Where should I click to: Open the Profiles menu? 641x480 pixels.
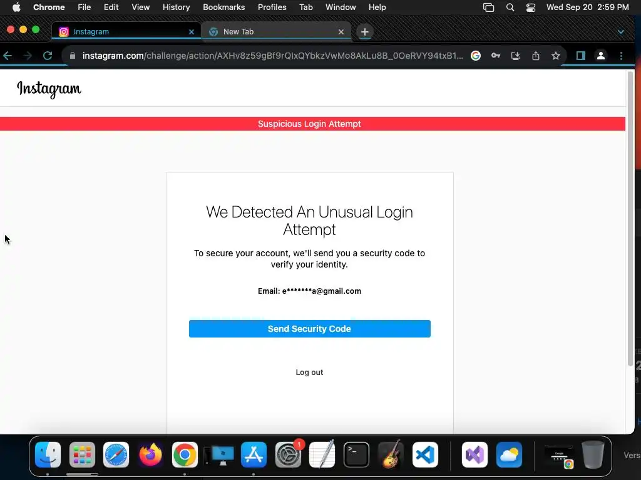click(x=272, y=7)
